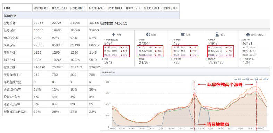Click the device count 2497
The width and height of the screenshot is (273, 133).
[x=109, y=43]
